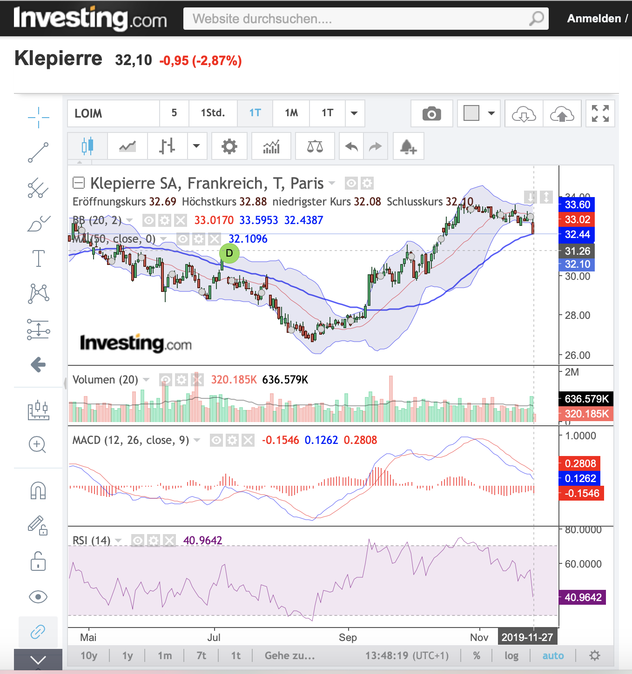This screenshot has height=674, width=632.
Task: Switch to the area chart style
Action: coord(127,146)
